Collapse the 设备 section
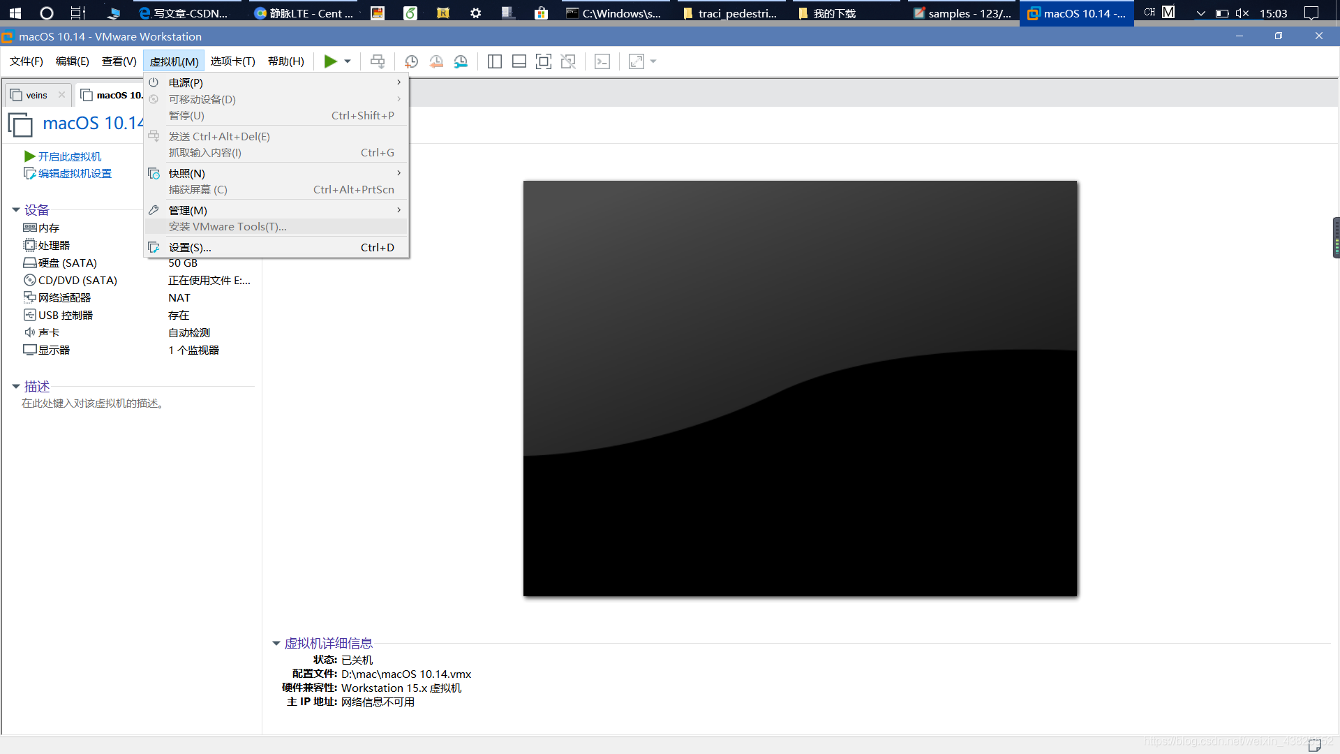 16,210
